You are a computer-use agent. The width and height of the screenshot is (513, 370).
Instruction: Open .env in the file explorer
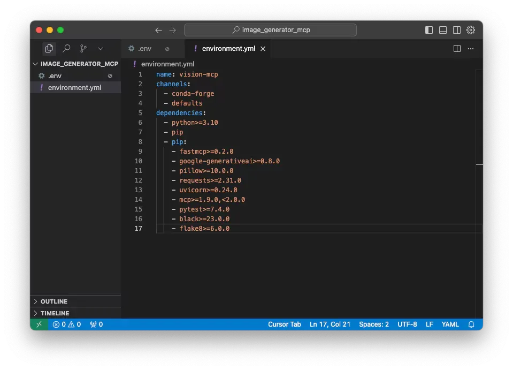click(76, 75)
